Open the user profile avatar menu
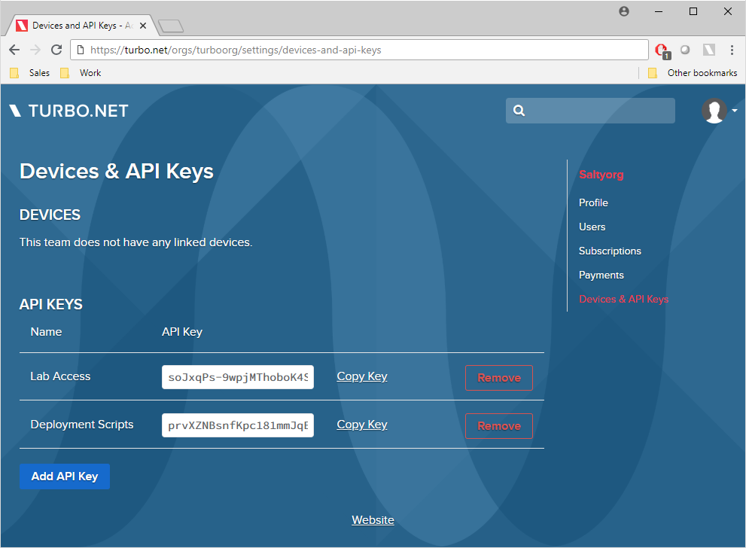Image resolution: width=746 pixels, height=548 pixels. click(714, 111)
